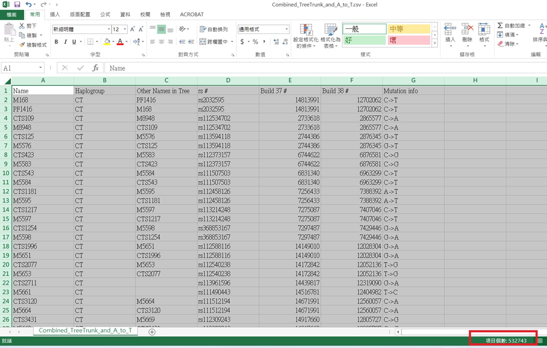Viewport: 547px width, 348px height.
Task: Open the fill color dropdown arrow
Action: click(113, 42)
